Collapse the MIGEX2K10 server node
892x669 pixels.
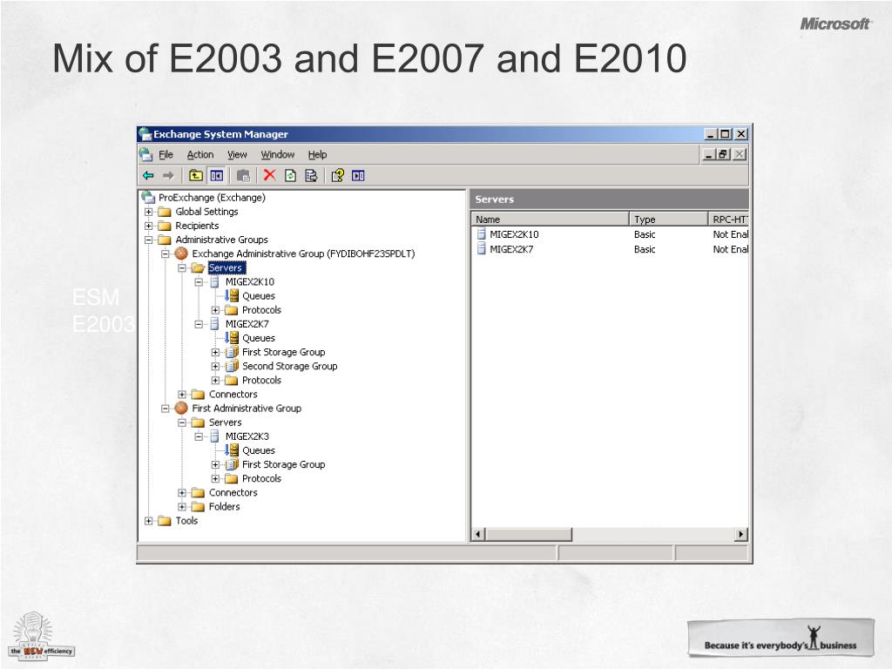[x=199, y=282]
